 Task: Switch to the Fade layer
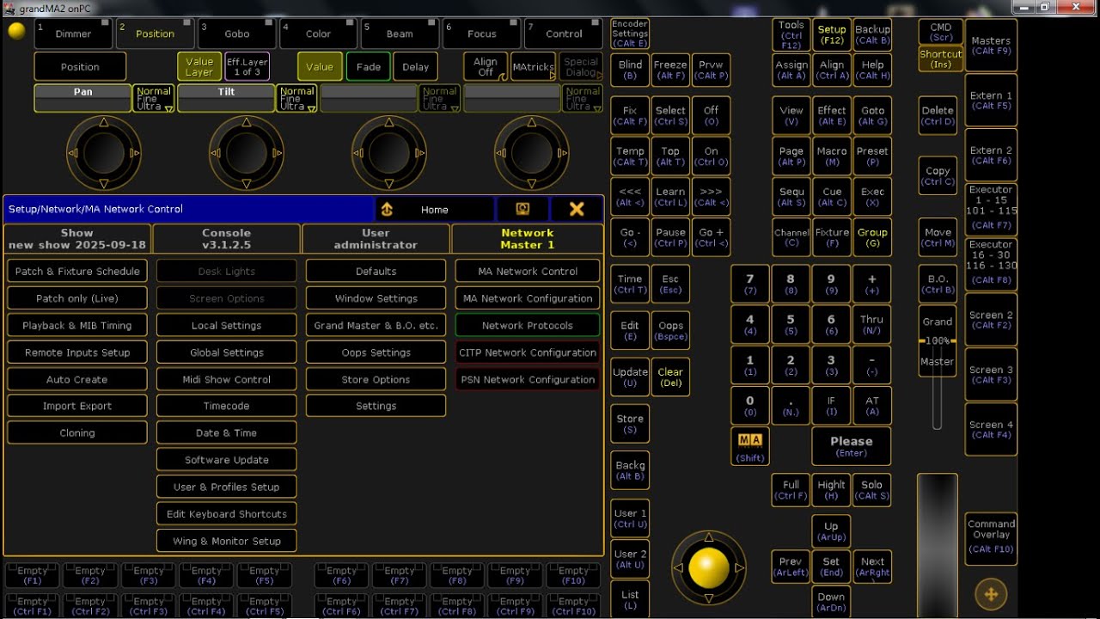point(369,67)
